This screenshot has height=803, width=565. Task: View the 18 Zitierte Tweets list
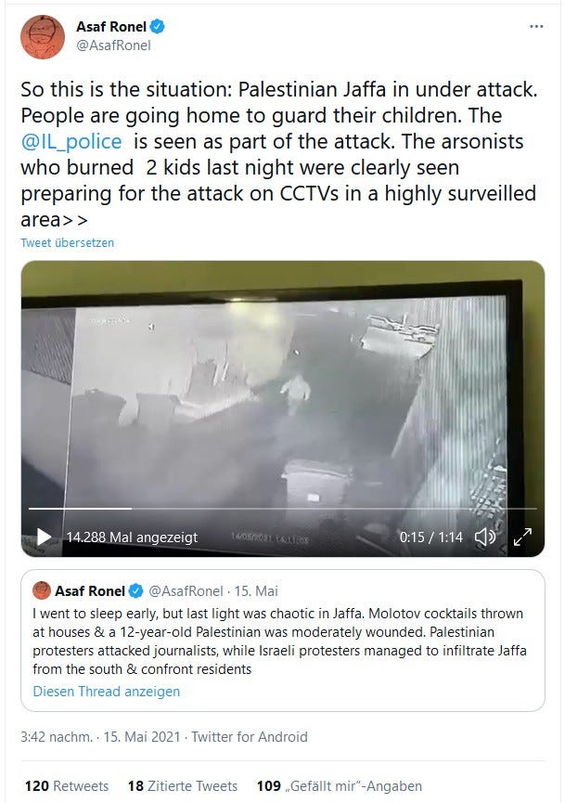[183, 785]
